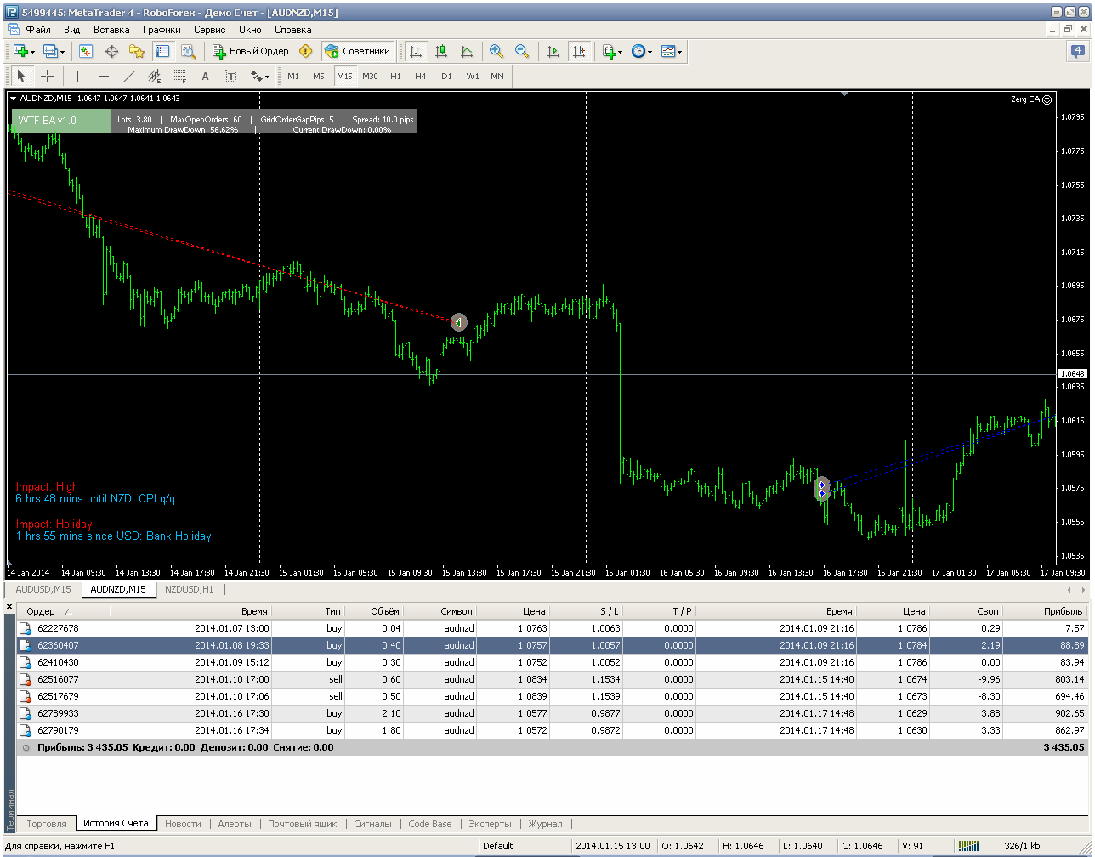
Task: Toggle the Data Window crosshair-target icon
Action: tap(111, 51)
